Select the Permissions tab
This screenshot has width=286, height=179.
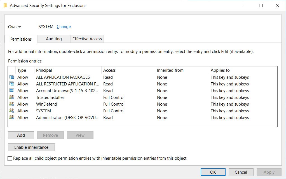(21, 39)
